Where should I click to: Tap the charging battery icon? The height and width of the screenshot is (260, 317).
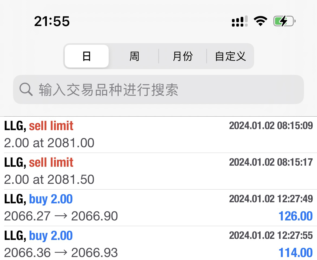coord(284,21)
